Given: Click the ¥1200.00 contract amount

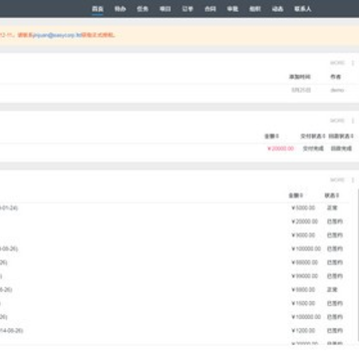Looking at the screenshot, I should pyautogui.click(x=303, y=331).
